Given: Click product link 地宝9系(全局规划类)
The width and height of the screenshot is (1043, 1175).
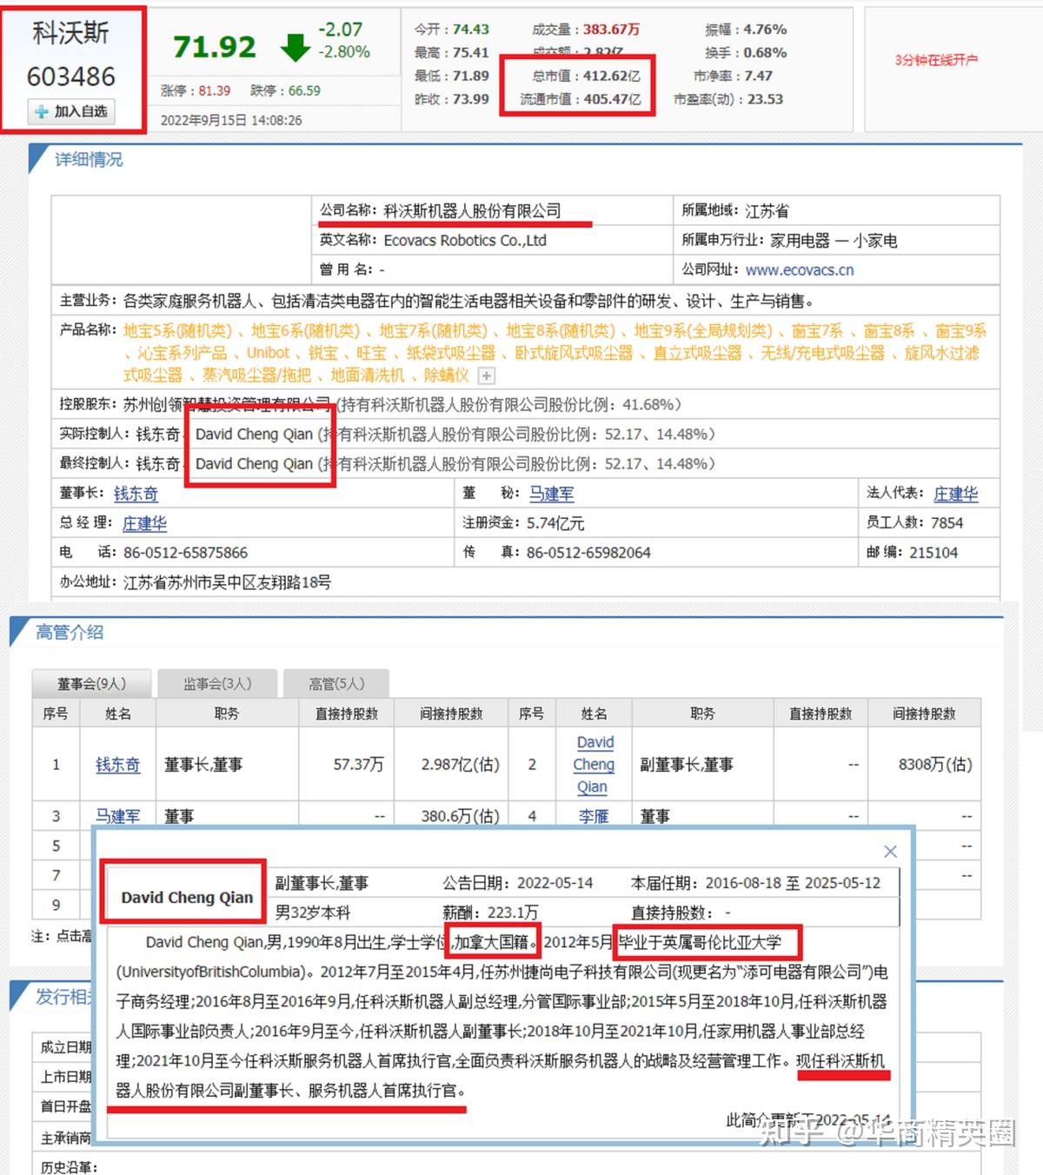Looking at the screenshot, I should point(703,331).
